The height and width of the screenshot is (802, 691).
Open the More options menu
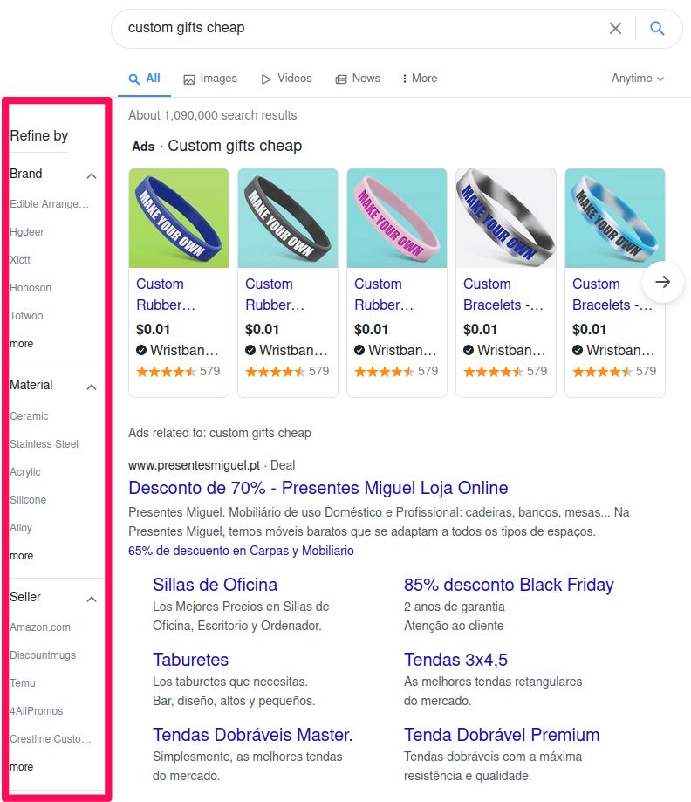420,79
